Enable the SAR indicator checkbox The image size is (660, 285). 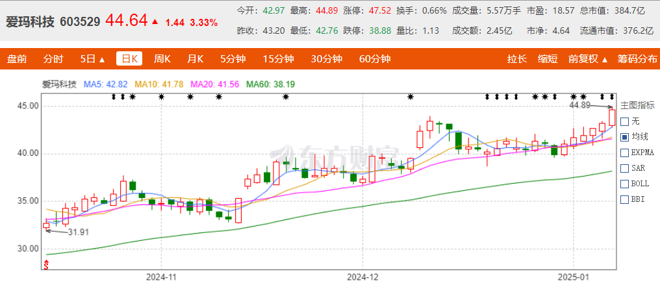[x=625, y=168]
